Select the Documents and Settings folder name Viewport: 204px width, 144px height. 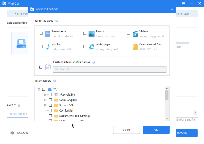tap(75, 116)
